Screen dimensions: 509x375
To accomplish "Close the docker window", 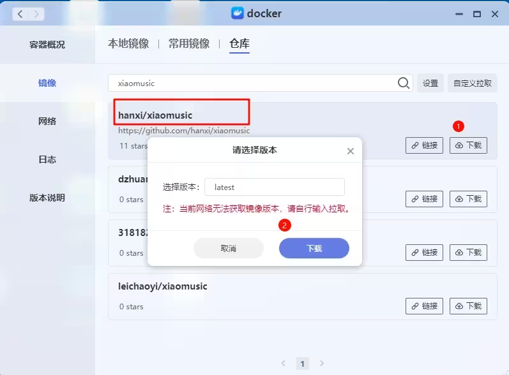I will pos(495,14).
